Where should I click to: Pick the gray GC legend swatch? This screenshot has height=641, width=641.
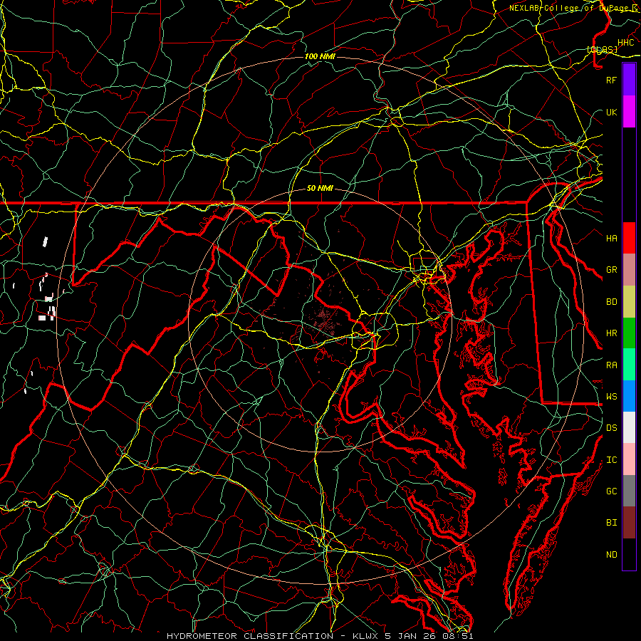[x=629, y=491]
